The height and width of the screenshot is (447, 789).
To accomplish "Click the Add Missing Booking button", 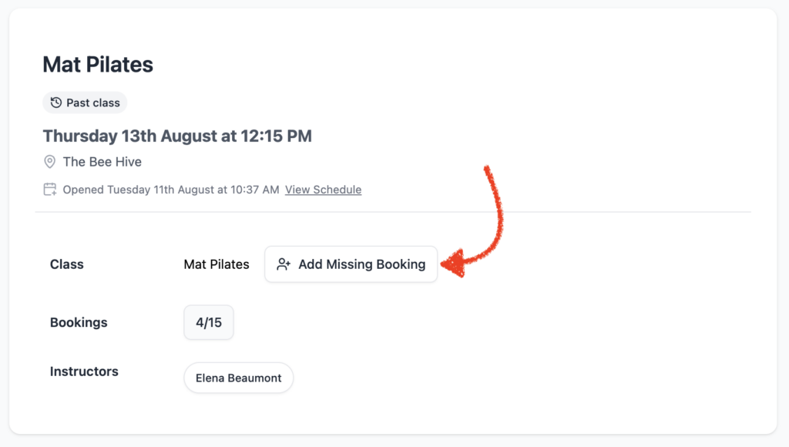I will coord(351,264).
